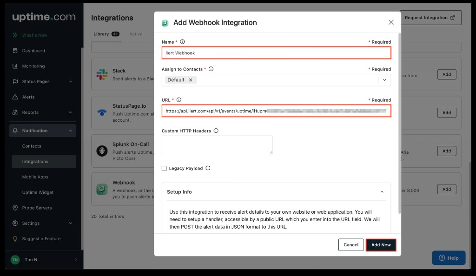The height and width of the screenshot is (276, 476).
Task: Collapse the Notification sidebar section
Action: coord(71,131)
